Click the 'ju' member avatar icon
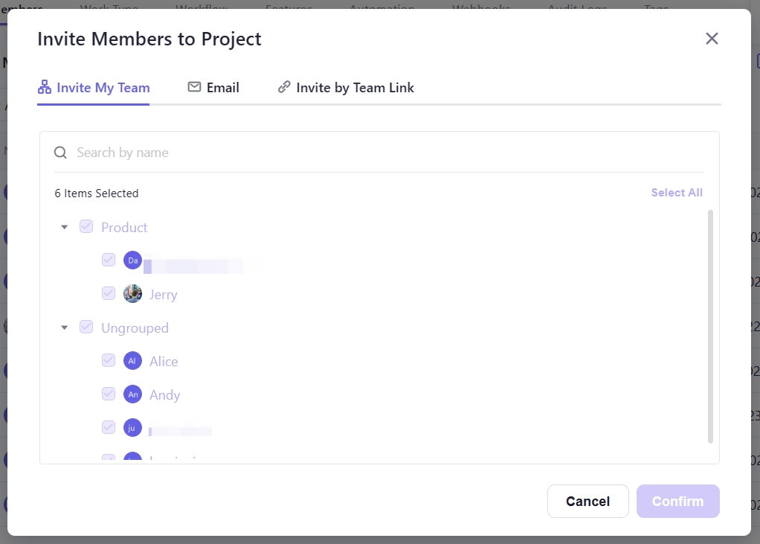This screenshot has height=544, width=760. point(132,428)
